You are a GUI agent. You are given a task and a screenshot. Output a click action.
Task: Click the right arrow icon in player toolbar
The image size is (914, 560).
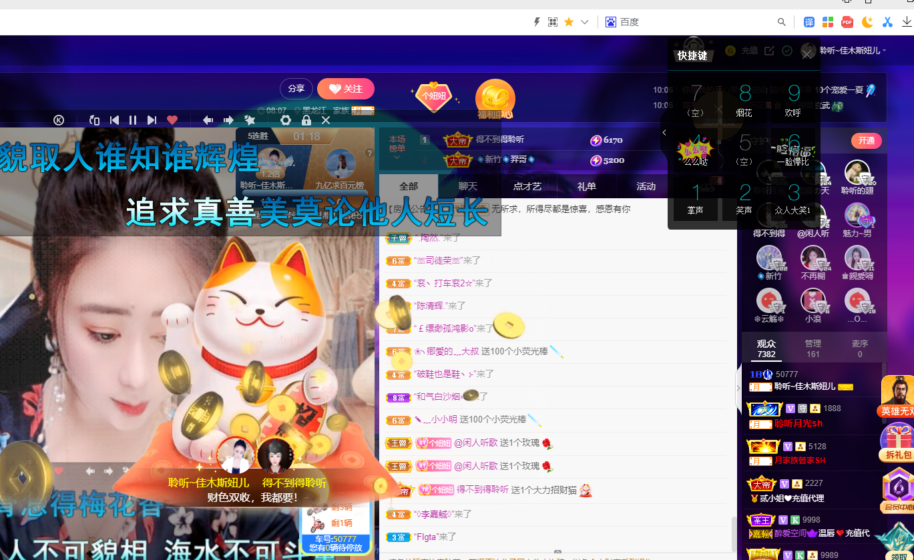pos(228,120)
